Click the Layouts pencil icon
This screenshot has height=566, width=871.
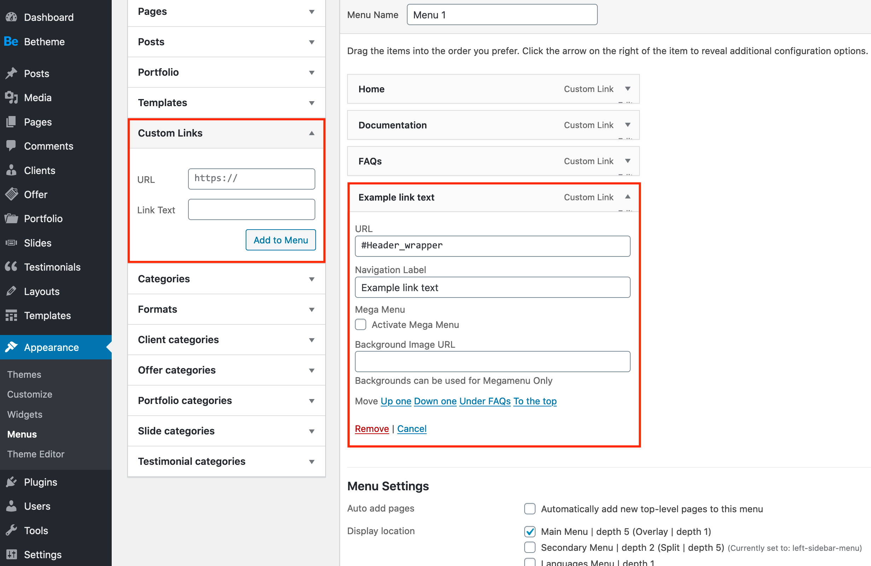coord(11,291)
